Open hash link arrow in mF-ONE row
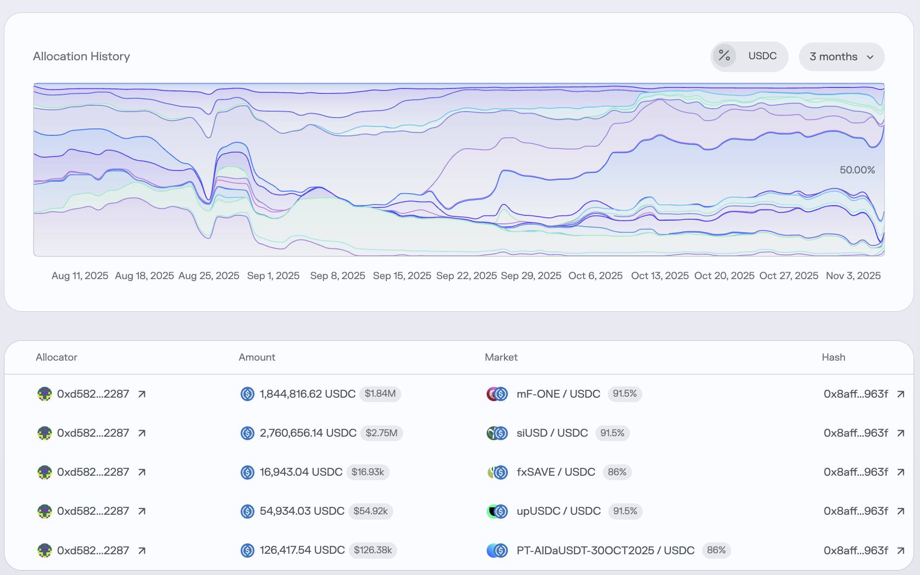The width and height of the screenshot is (920, 575). point(901,394)
